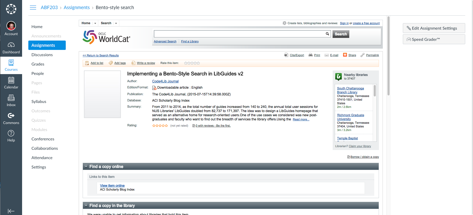Image resolution: width=473 pixels, height=215 pixels.
Task: Click the Borrow / obtain a copy link
Action: 364,157
